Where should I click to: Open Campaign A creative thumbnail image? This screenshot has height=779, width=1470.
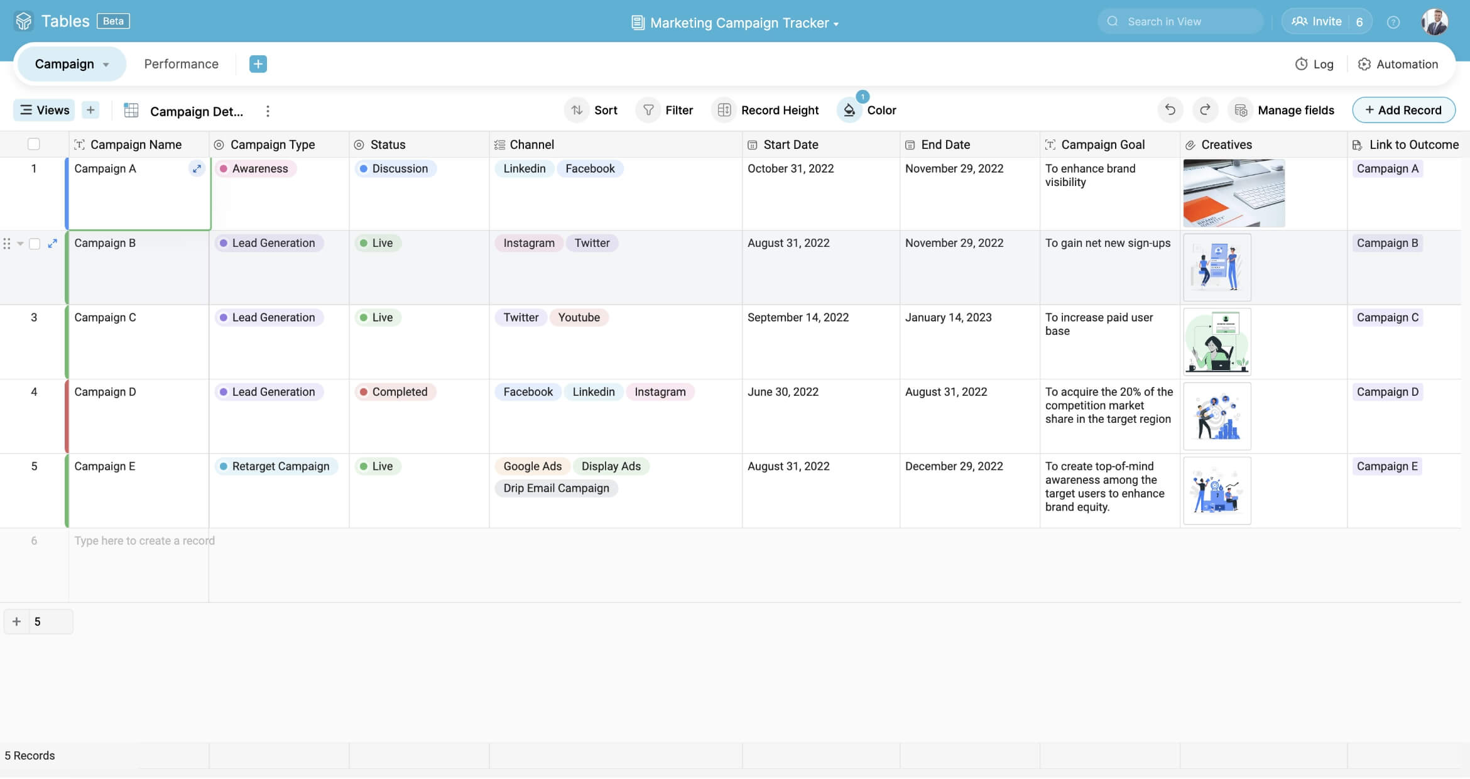1233,193
